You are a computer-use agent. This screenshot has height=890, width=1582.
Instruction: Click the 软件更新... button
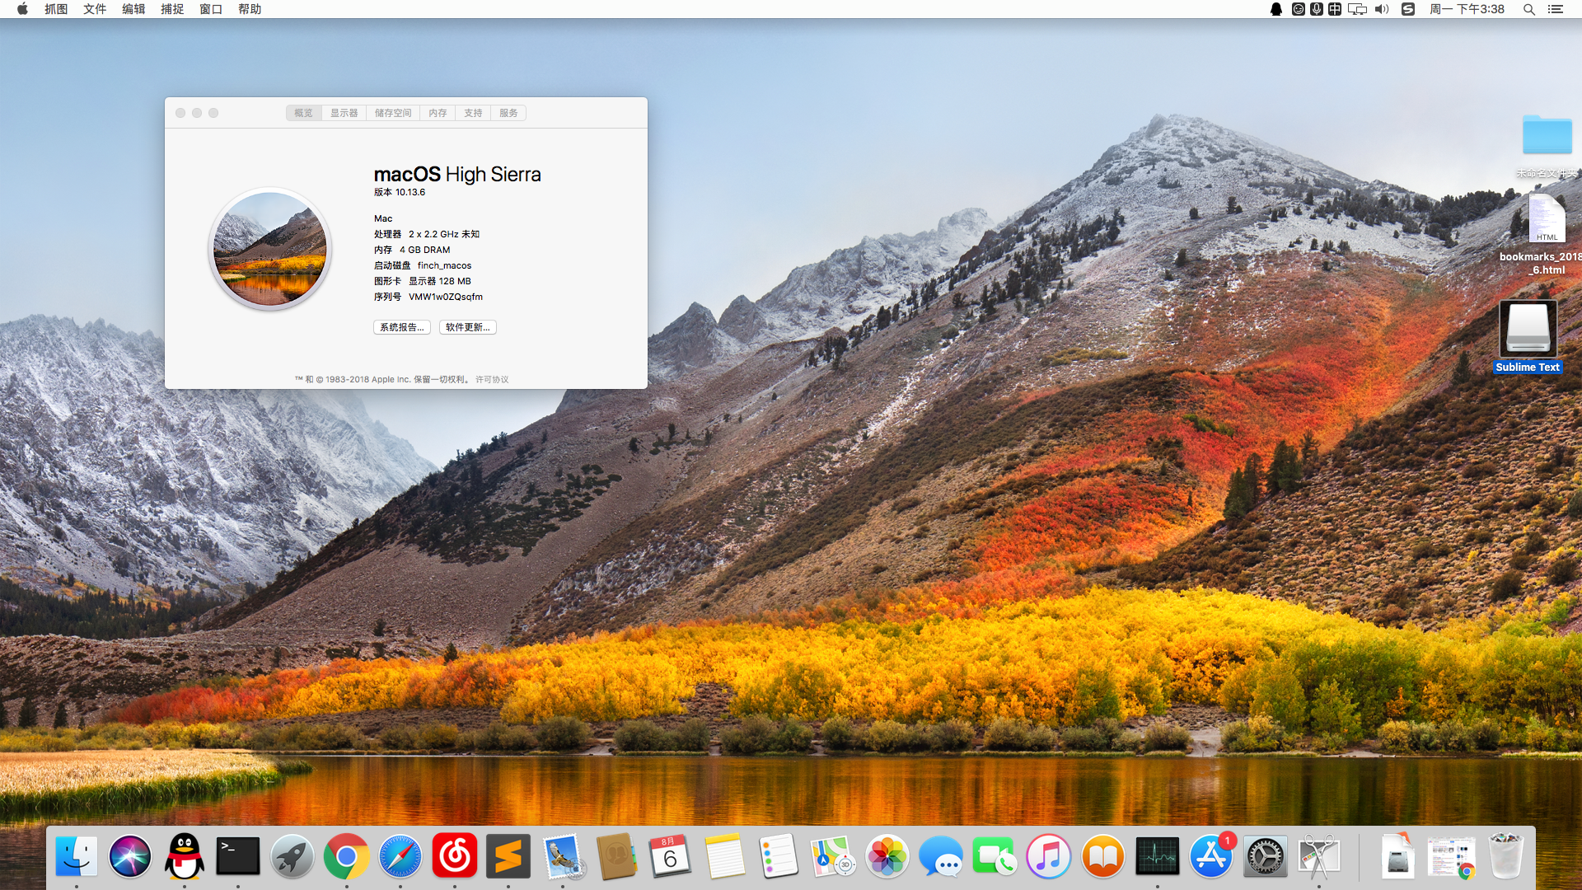[x=467, y=327]
